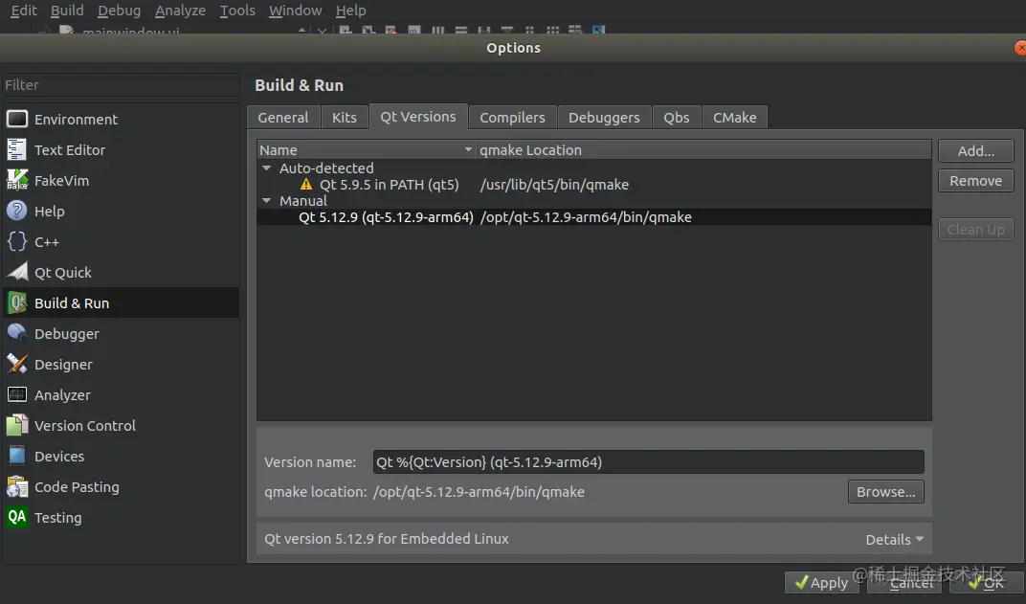1026x604 pixels.
Task: Click the Clean Up button
Action: [x=975, y=230]
